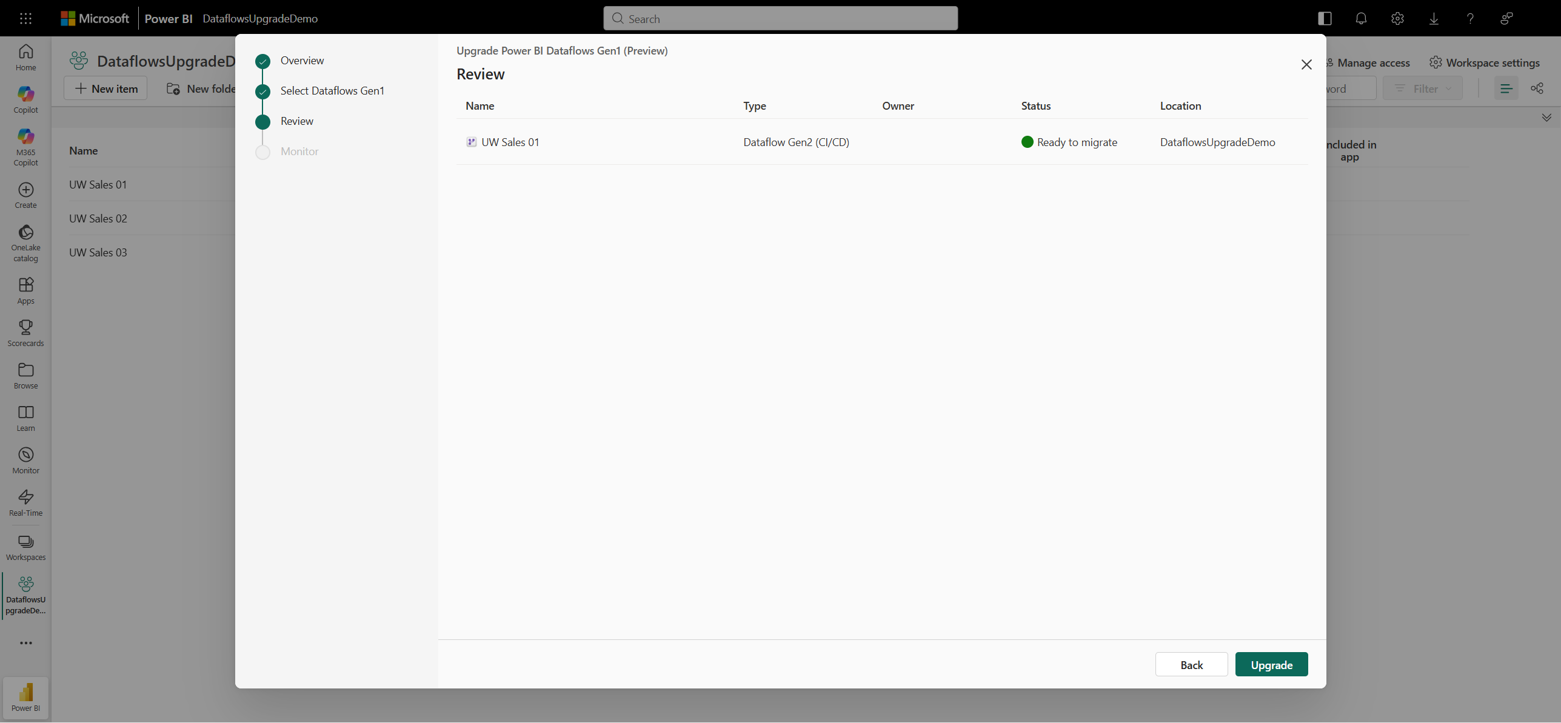Open Real-Time hub
Image resolution: width=1561 pixels, height=723 pixels.
coord(25,503)
